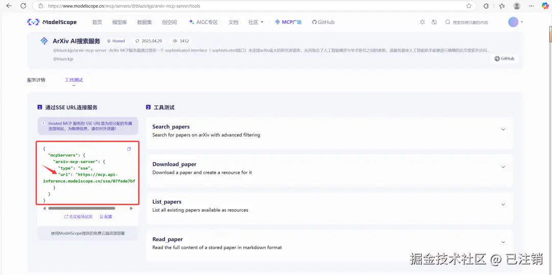Screen dimensions: 552x275
Task: Open the AIGC专区 nav item
Action: [x=203, y=22]
